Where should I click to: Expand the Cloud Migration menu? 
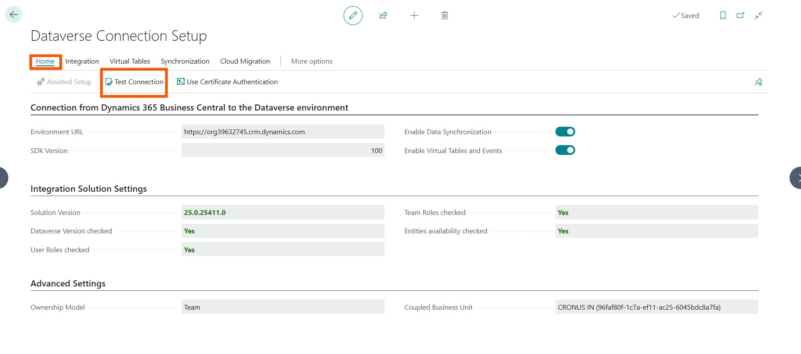[245, 61]
